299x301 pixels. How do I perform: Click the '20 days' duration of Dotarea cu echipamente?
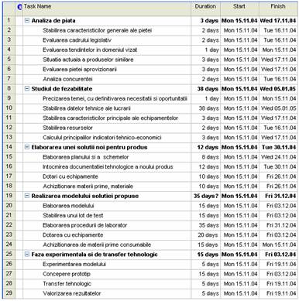pos(208,235)
